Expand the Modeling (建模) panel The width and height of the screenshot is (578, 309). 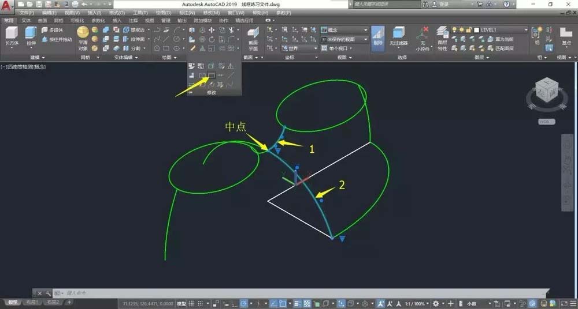[37, 58]
